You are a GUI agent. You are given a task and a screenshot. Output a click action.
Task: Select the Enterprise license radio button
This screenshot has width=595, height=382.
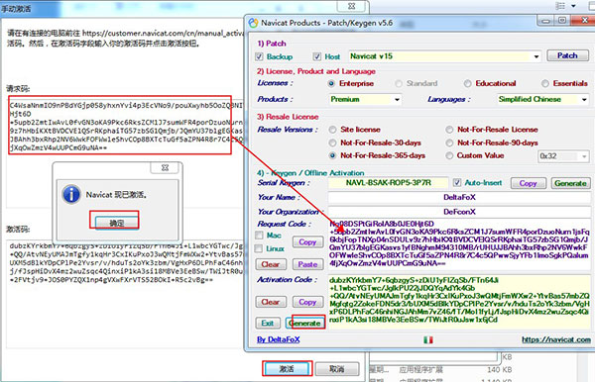click(x=331, y=84)
